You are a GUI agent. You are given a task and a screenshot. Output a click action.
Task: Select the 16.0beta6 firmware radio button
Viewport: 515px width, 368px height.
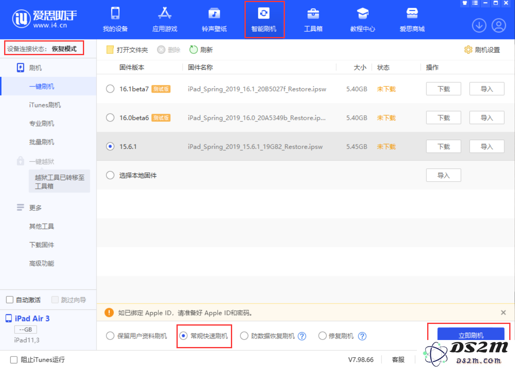click(x=110, y=118)
